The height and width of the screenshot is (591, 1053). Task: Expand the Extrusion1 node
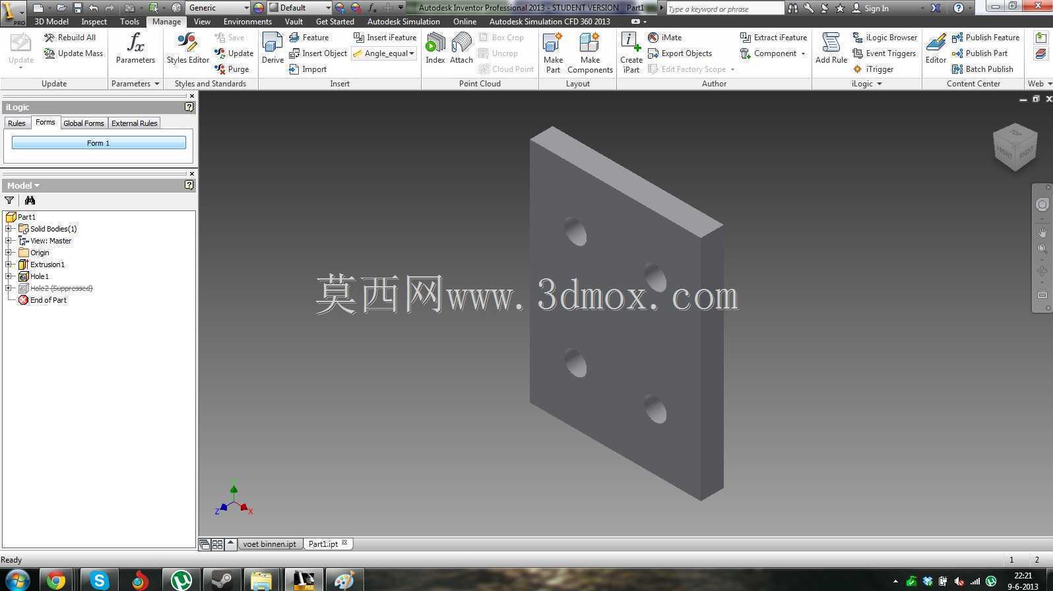(x=9, y=264)
